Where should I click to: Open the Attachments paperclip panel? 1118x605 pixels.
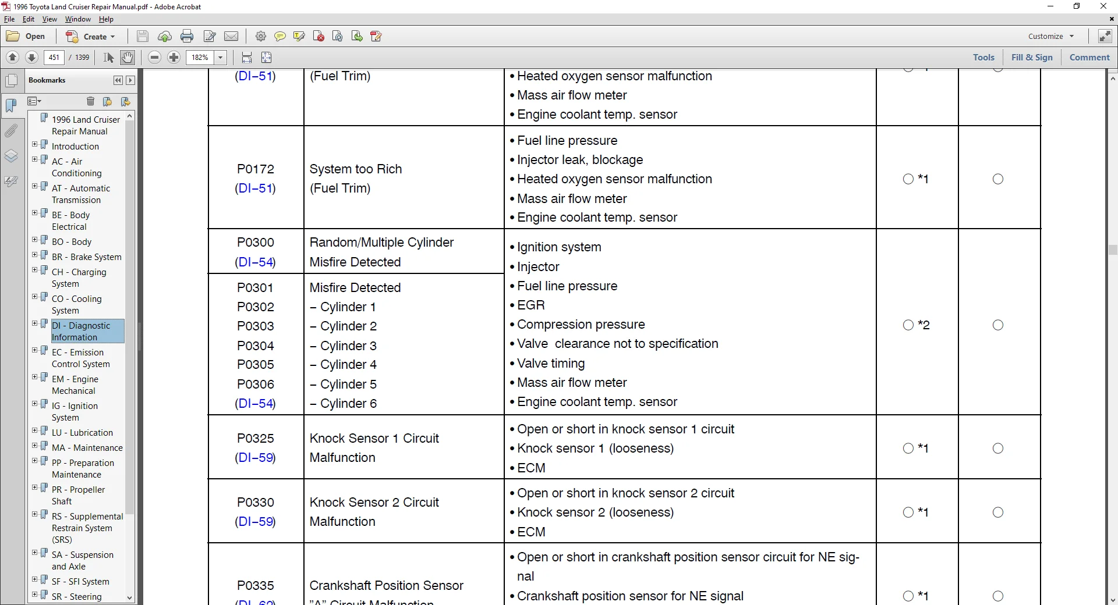pyautogui.click(x=11, y=131)
